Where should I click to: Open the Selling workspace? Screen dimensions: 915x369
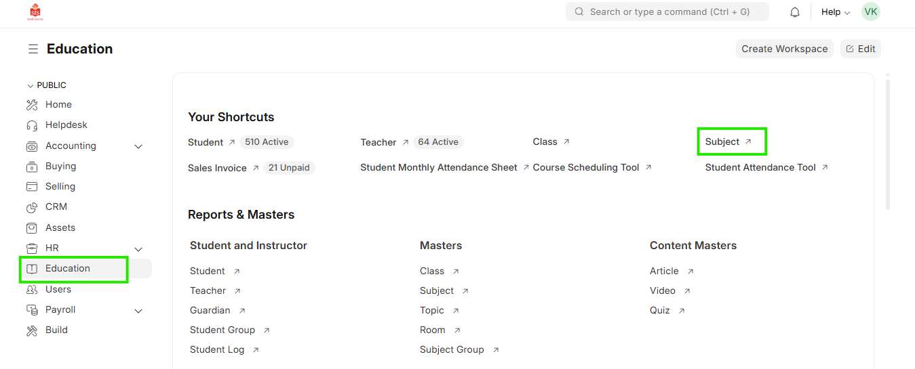60,186
